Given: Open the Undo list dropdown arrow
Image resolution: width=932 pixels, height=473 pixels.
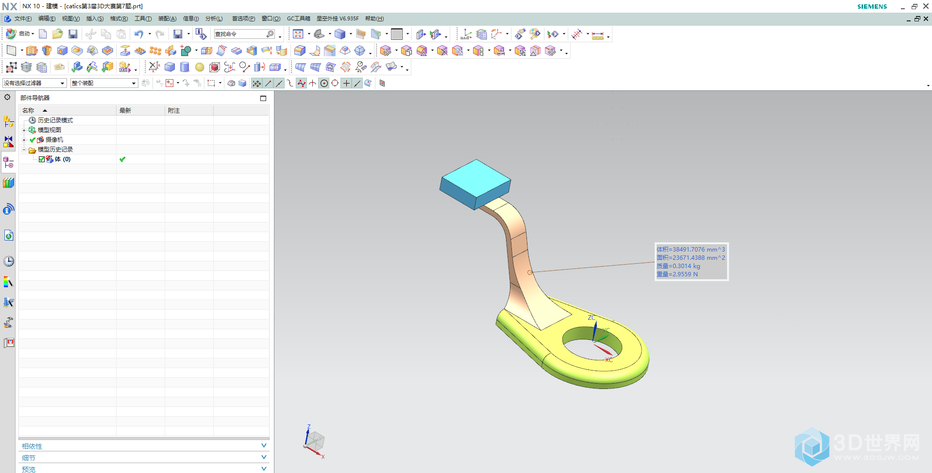Looking at the screenshot, I should [150, 34].
